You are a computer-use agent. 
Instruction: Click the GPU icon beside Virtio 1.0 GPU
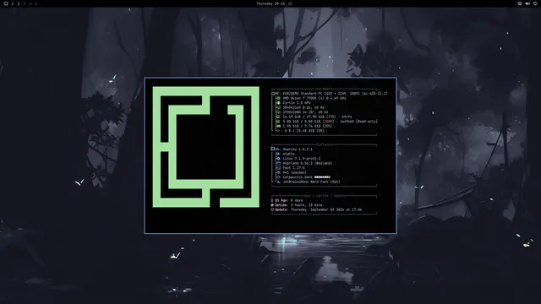[x=278, y=103]
